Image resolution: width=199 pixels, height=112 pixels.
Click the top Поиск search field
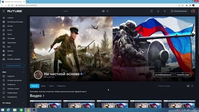point(82,11)
